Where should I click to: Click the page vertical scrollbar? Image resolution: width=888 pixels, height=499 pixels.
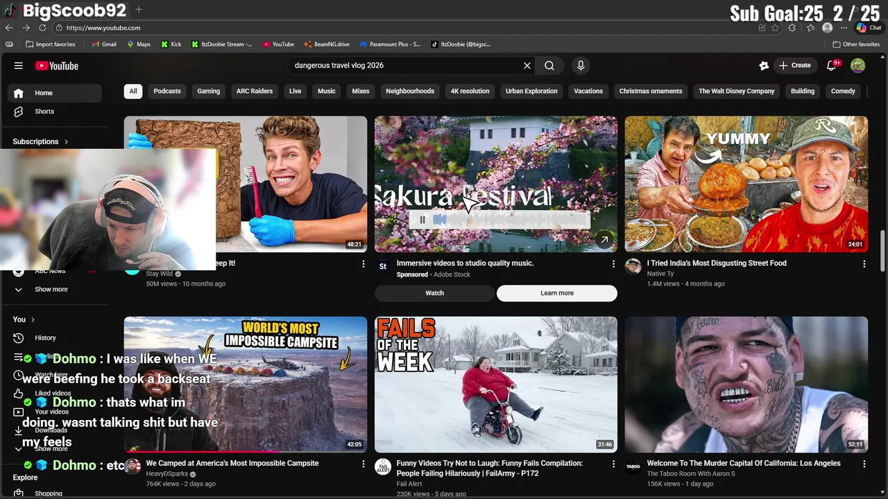(x=882, y=249)
